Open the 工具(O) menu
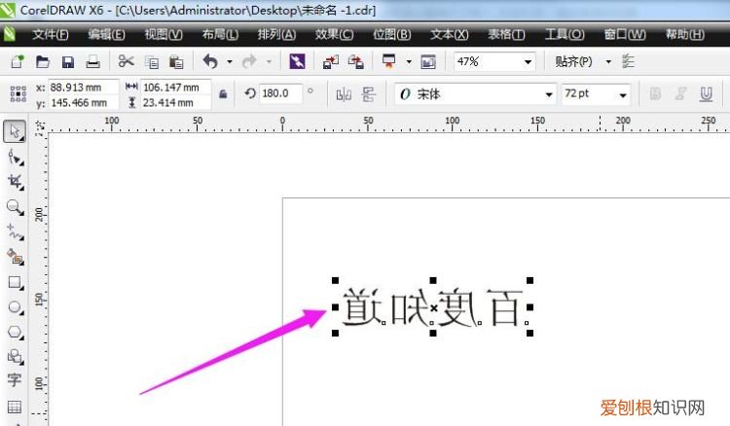This screenshot has height=426, width=730. point(565,34)
